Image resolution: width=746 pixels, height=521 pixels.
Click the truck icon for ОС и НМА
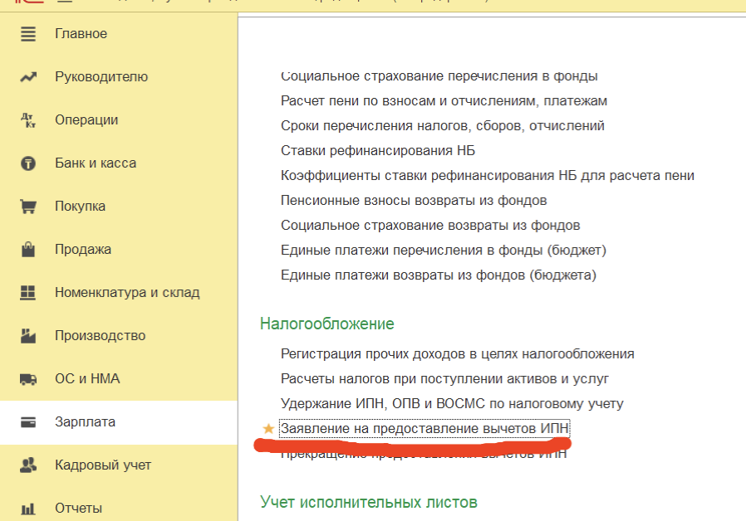point(28,379)
